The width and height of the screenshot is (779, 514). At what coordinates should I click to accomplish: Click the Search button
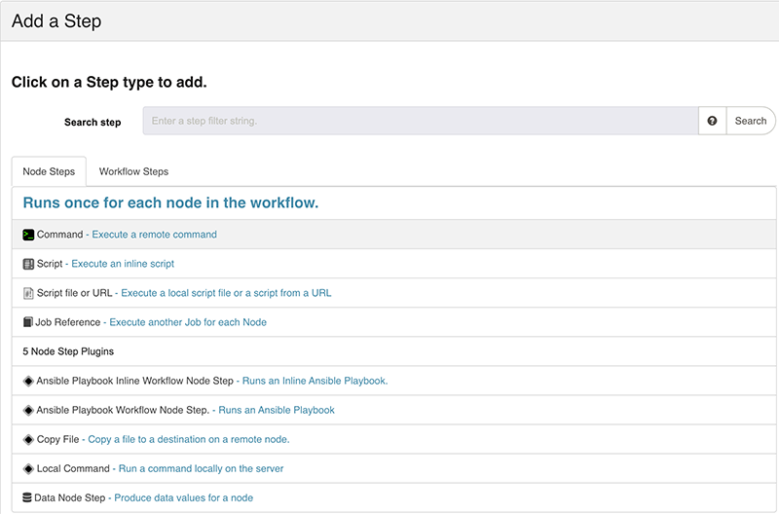click(x=751, y=121)
